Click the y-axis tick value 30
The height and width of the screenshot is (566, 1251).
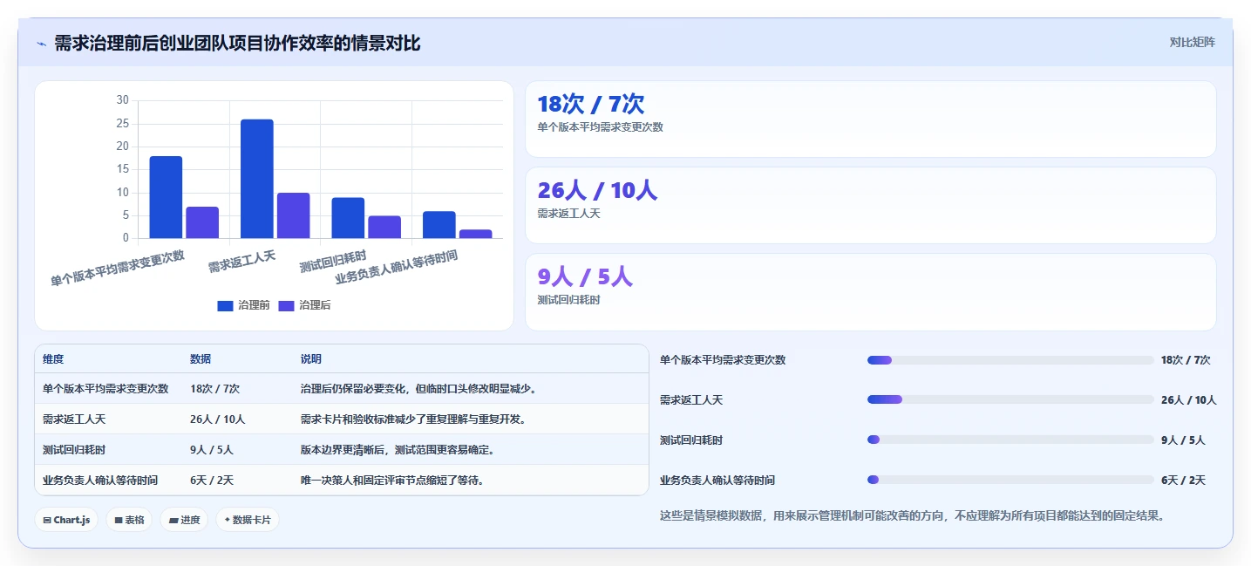122,100
